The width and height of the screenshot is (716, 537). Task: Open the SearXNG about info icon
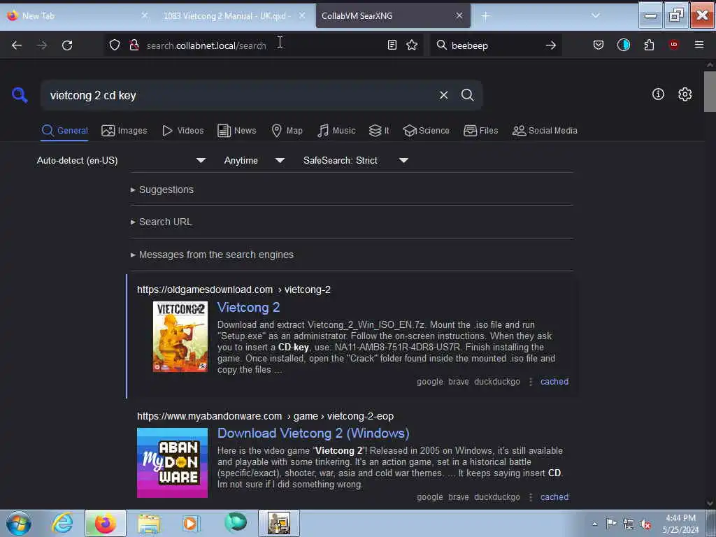658,94
